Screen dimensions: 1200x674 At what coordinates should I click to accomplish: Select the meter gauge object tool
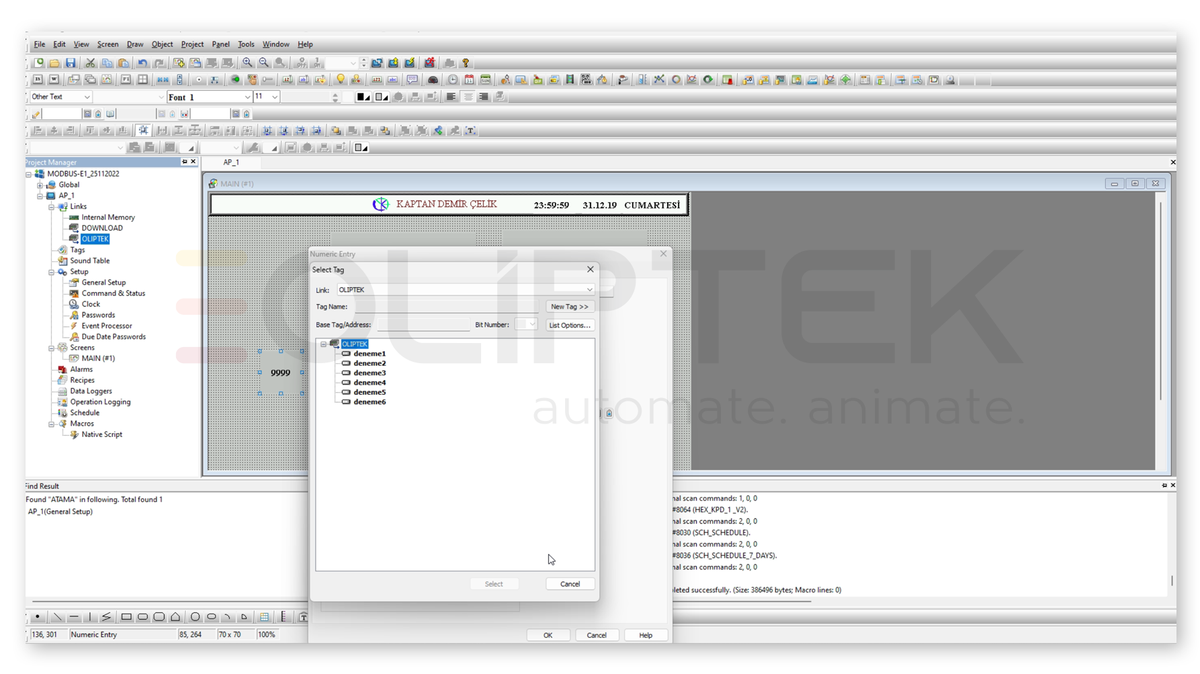433,80
